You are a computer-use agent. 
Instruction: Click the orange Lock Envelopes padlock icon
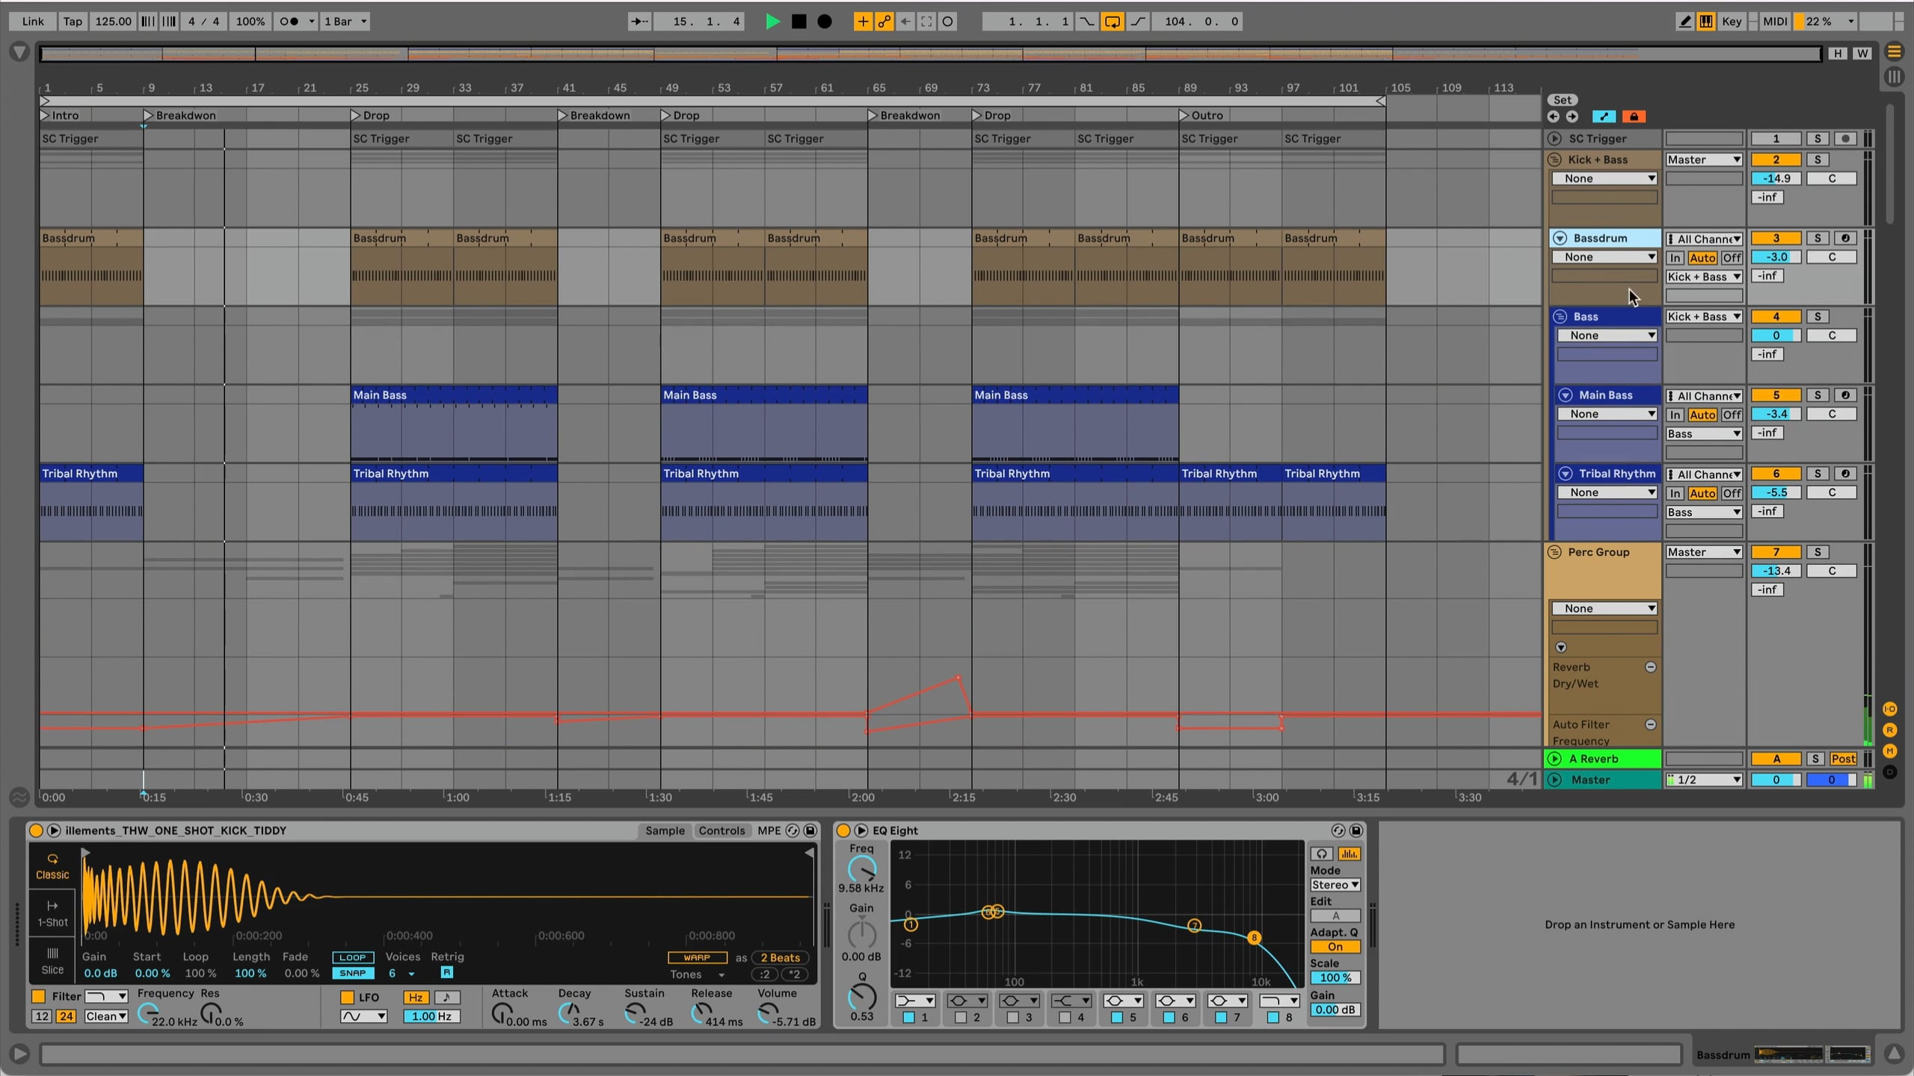point(1634,117)
